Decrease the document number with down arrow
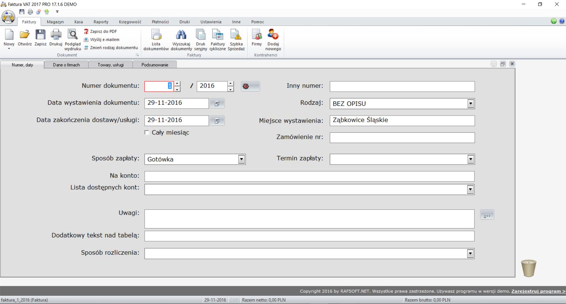566x304 pixels. [x=177, y=89]
